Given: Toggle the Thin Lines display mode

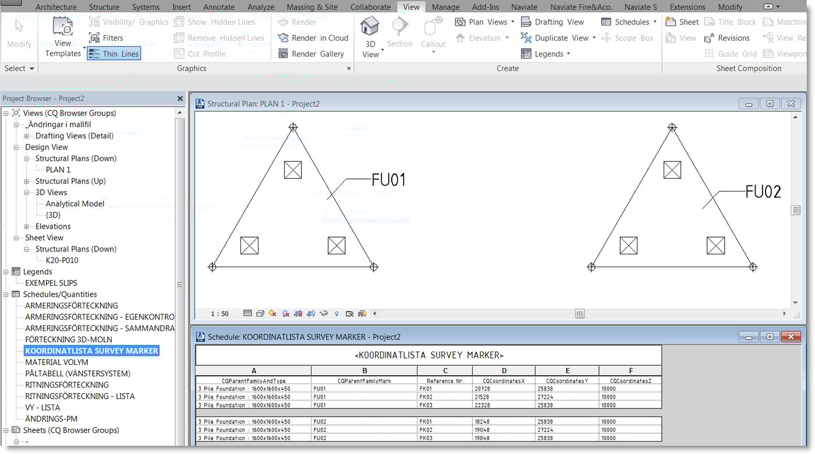Looking at the screenshot, I should (114, 54).
